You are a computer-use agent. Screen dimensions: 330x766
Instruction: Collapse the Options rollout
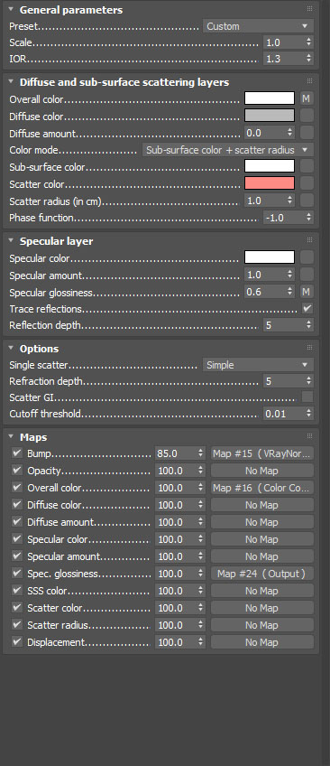(x=11, y=348)
